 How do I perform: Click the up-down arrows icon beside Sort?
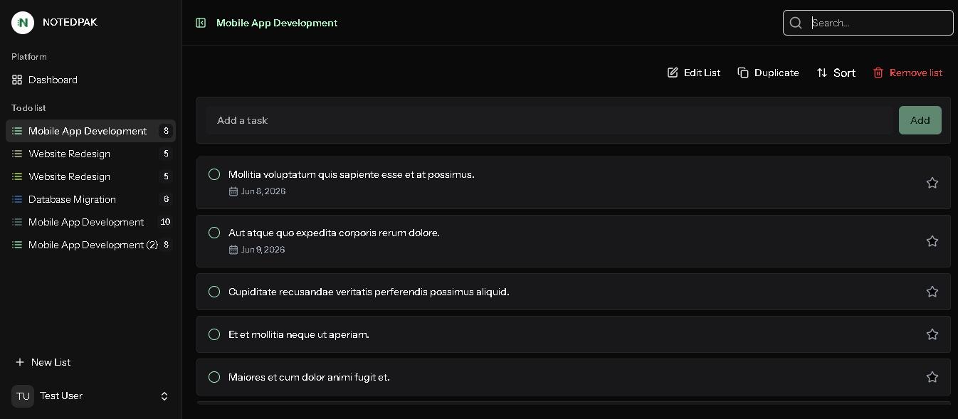pos(822,73)
